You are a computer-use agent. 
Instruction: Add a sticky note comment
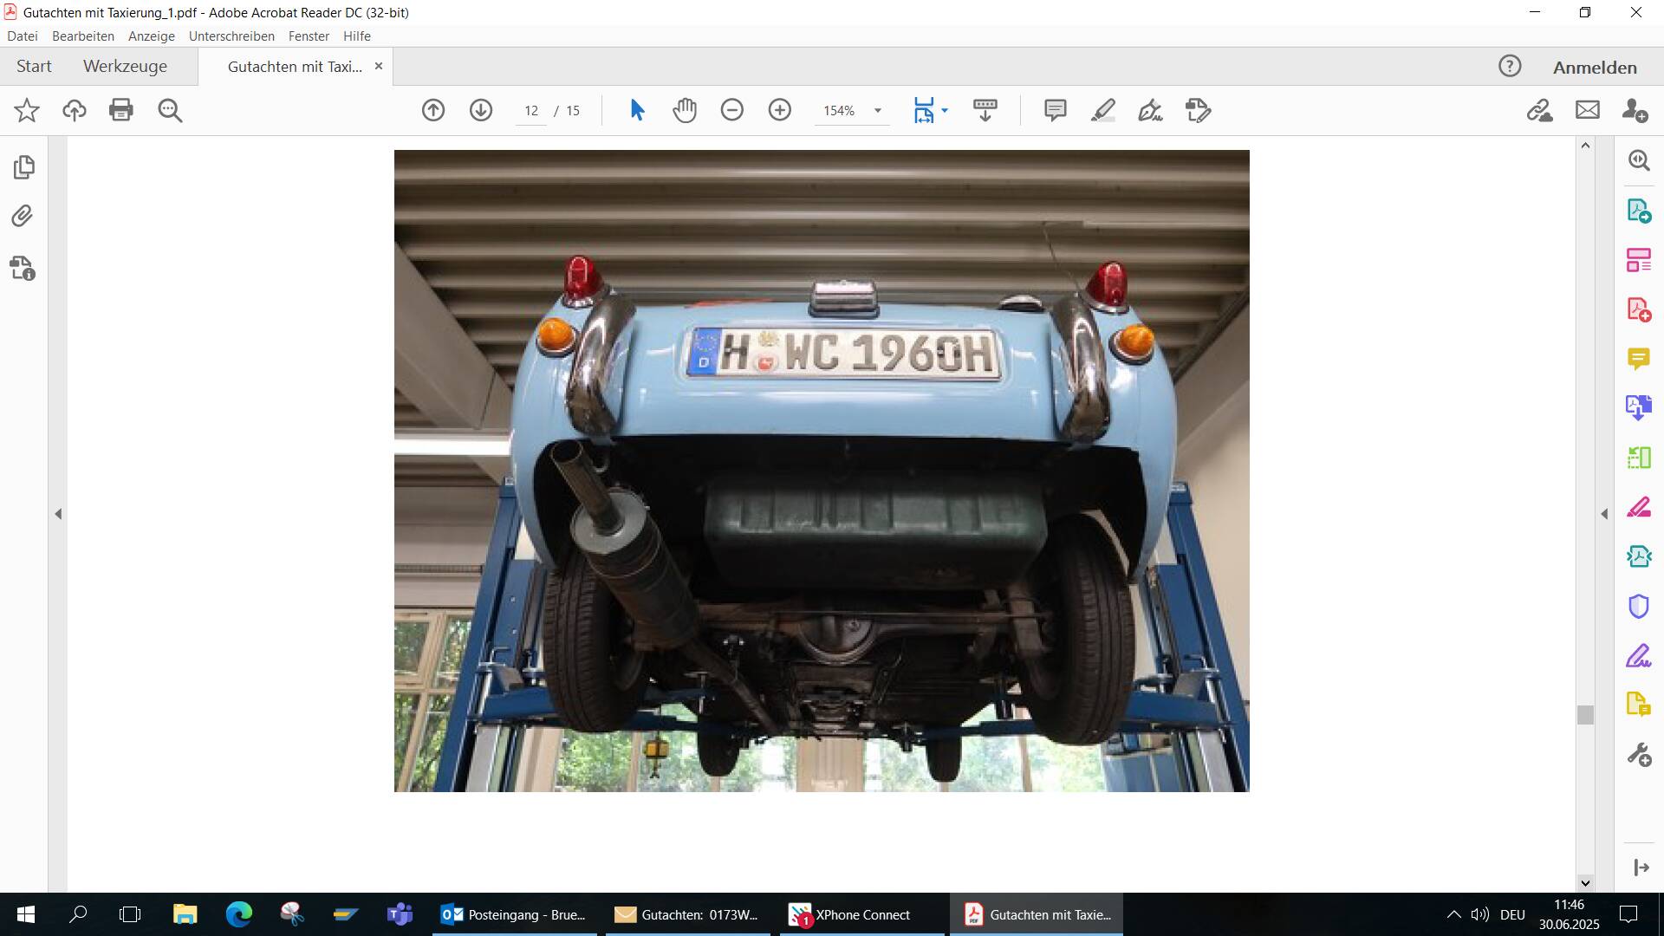pyautogui.click(x=1055, y=110)
